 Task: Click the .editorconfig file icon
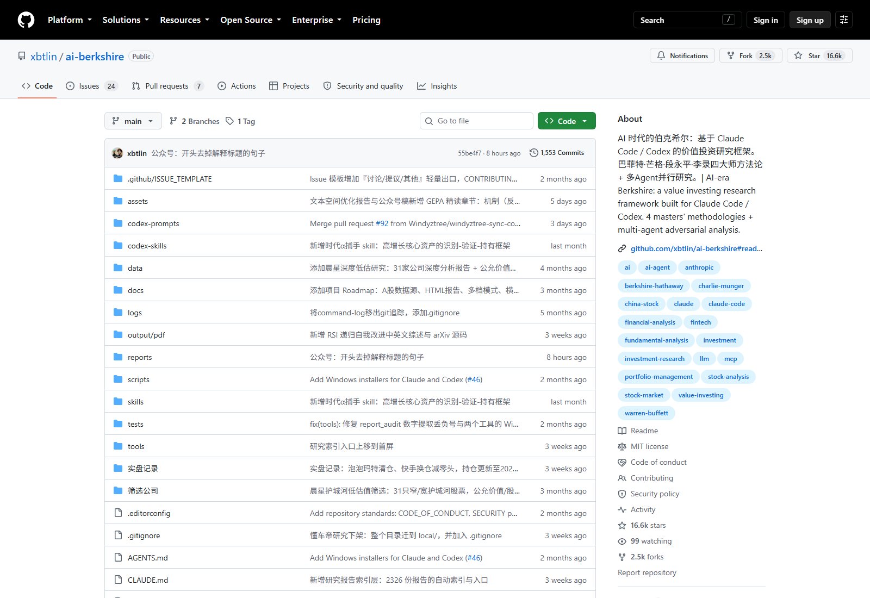point(118,513)
